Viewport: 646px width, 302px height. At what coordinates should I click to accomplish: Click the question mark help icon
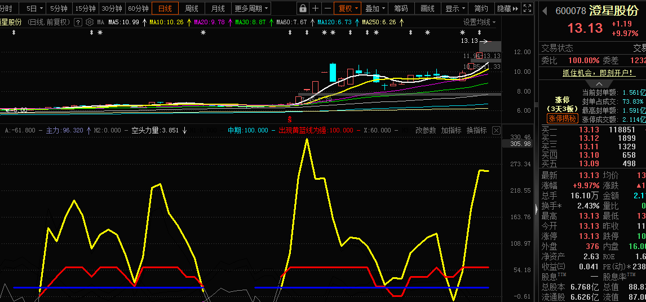click(x=78, y=22)
